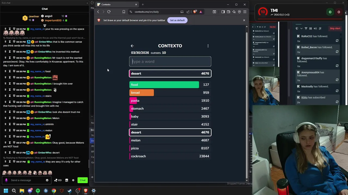Viewport: 348px width, 195px height.
Task: Open Leo AI sparkle icon
Action: [234, 12]
